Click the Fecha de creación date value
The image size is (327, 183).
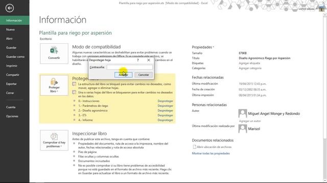(252, 89)
